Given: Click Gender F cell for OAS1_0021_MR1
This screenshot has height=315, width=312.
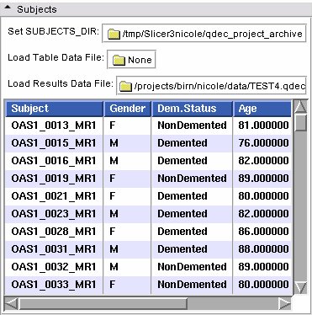Looking at the screenshot, I should click(x=128, y=196).
